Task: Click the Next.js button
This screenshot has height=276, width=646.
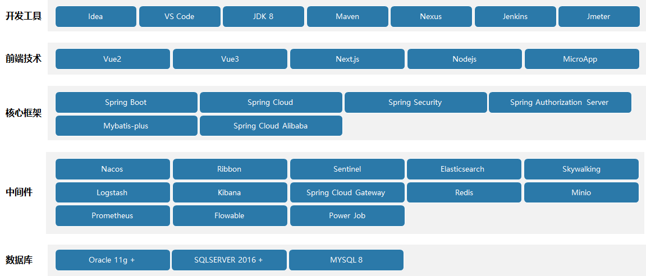Action: 347,59
